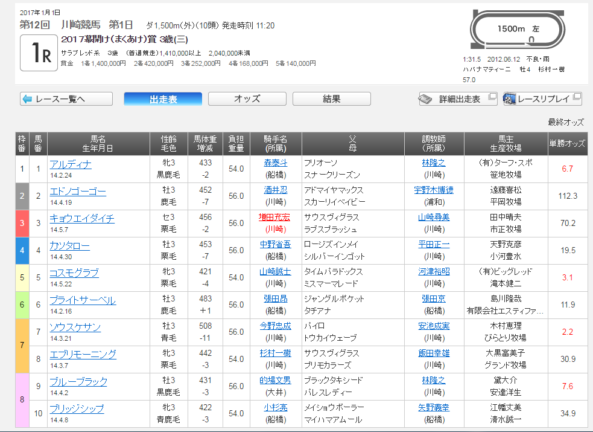This screenshot has width=593, height=432.
Task: Click the red frame number 3 cell
Action: click(22, 223)
